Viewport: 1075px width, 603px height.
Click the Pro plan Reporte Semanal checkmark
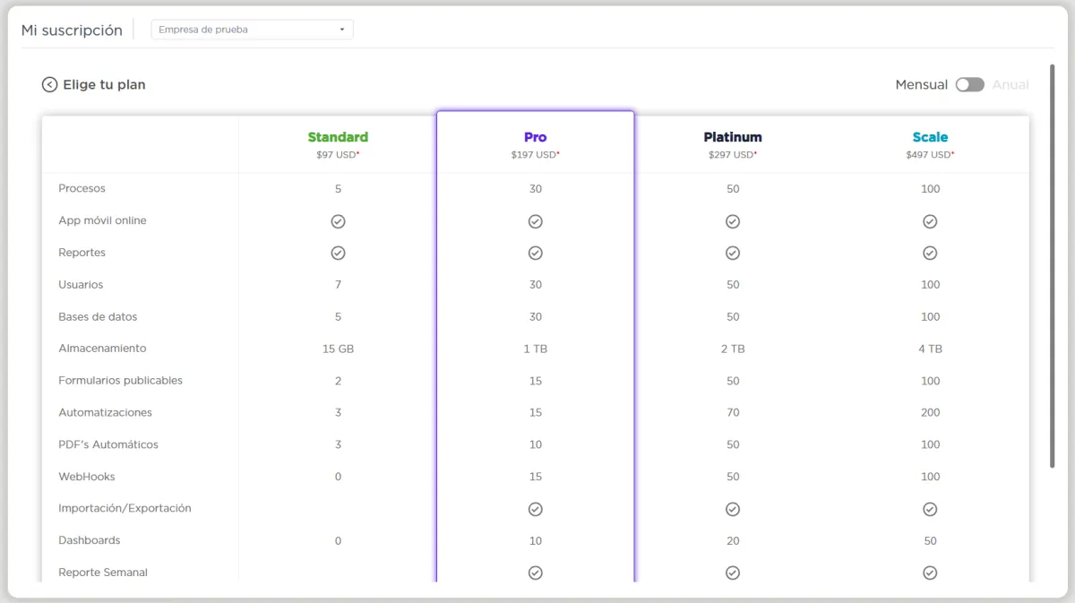pyautogui.click(x=535, y=573)
